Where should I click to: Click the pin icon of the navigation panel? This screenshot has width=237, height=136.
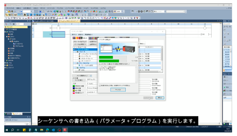point(28,21)
